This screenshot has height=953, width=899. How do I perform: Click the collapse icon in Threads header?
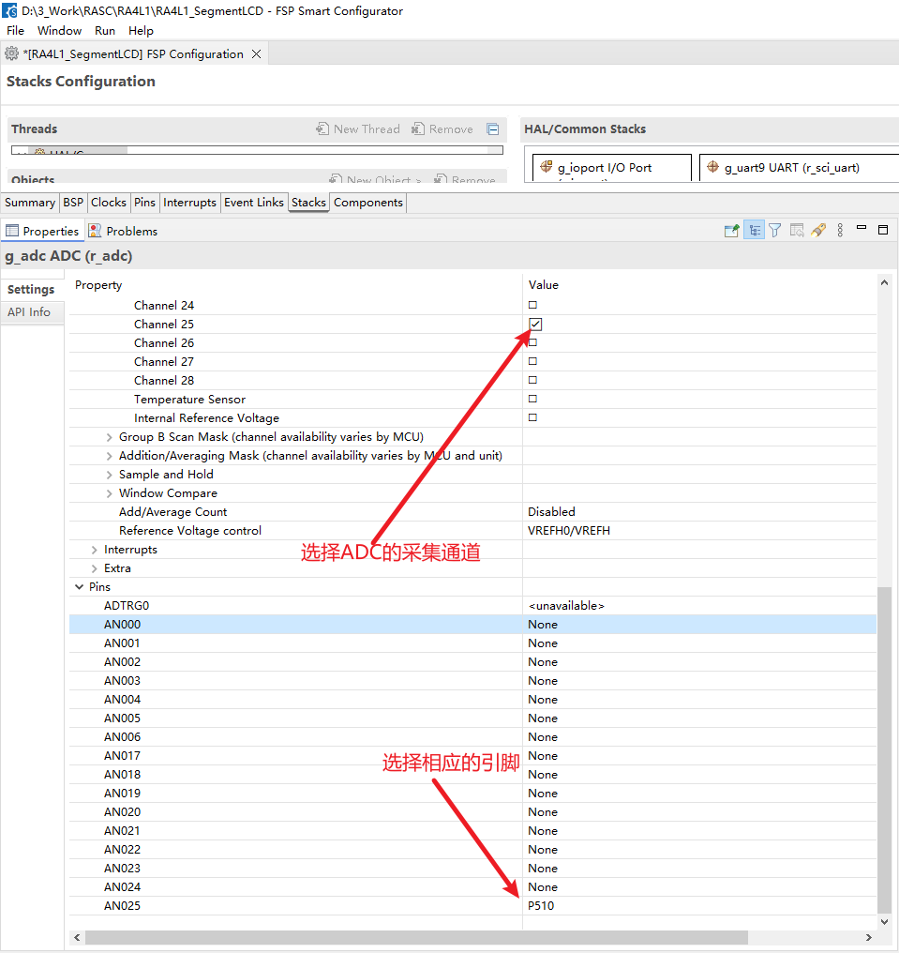coord(493,129)
